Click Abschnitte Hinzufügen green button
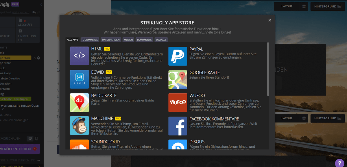This screenshot has height=167, width=347. pos(15,99)
